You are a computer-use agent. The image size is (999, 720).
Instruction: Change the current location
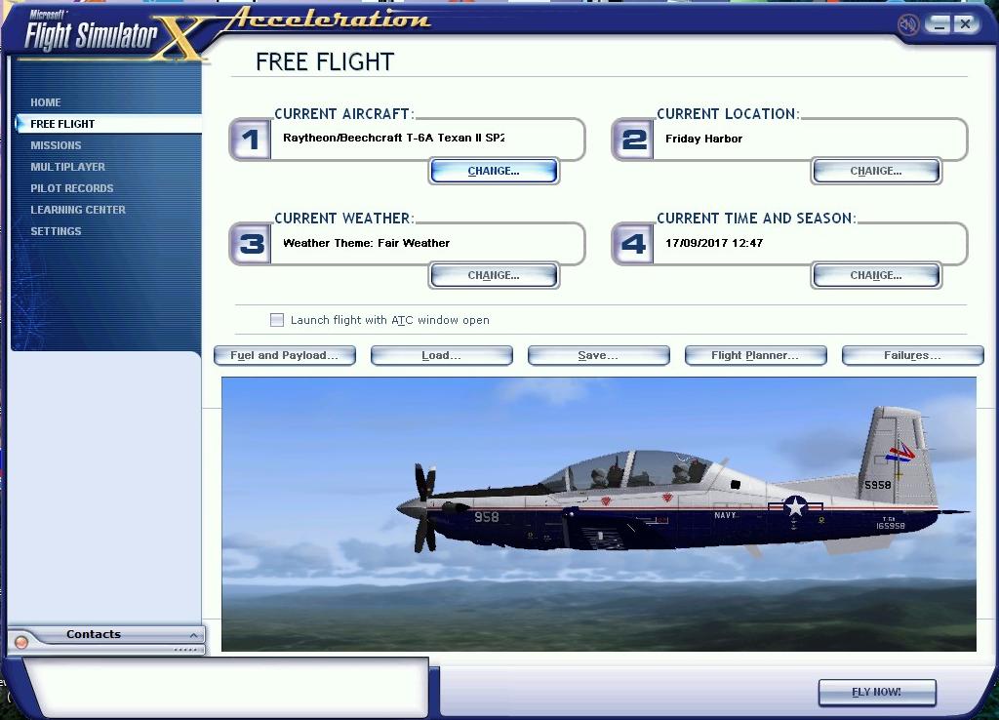click(x=876, y=171)
